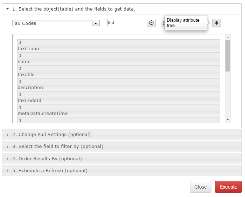245x197 pixels.
Task: Click the Display attribute tree icon
Action: pos(216,23)
